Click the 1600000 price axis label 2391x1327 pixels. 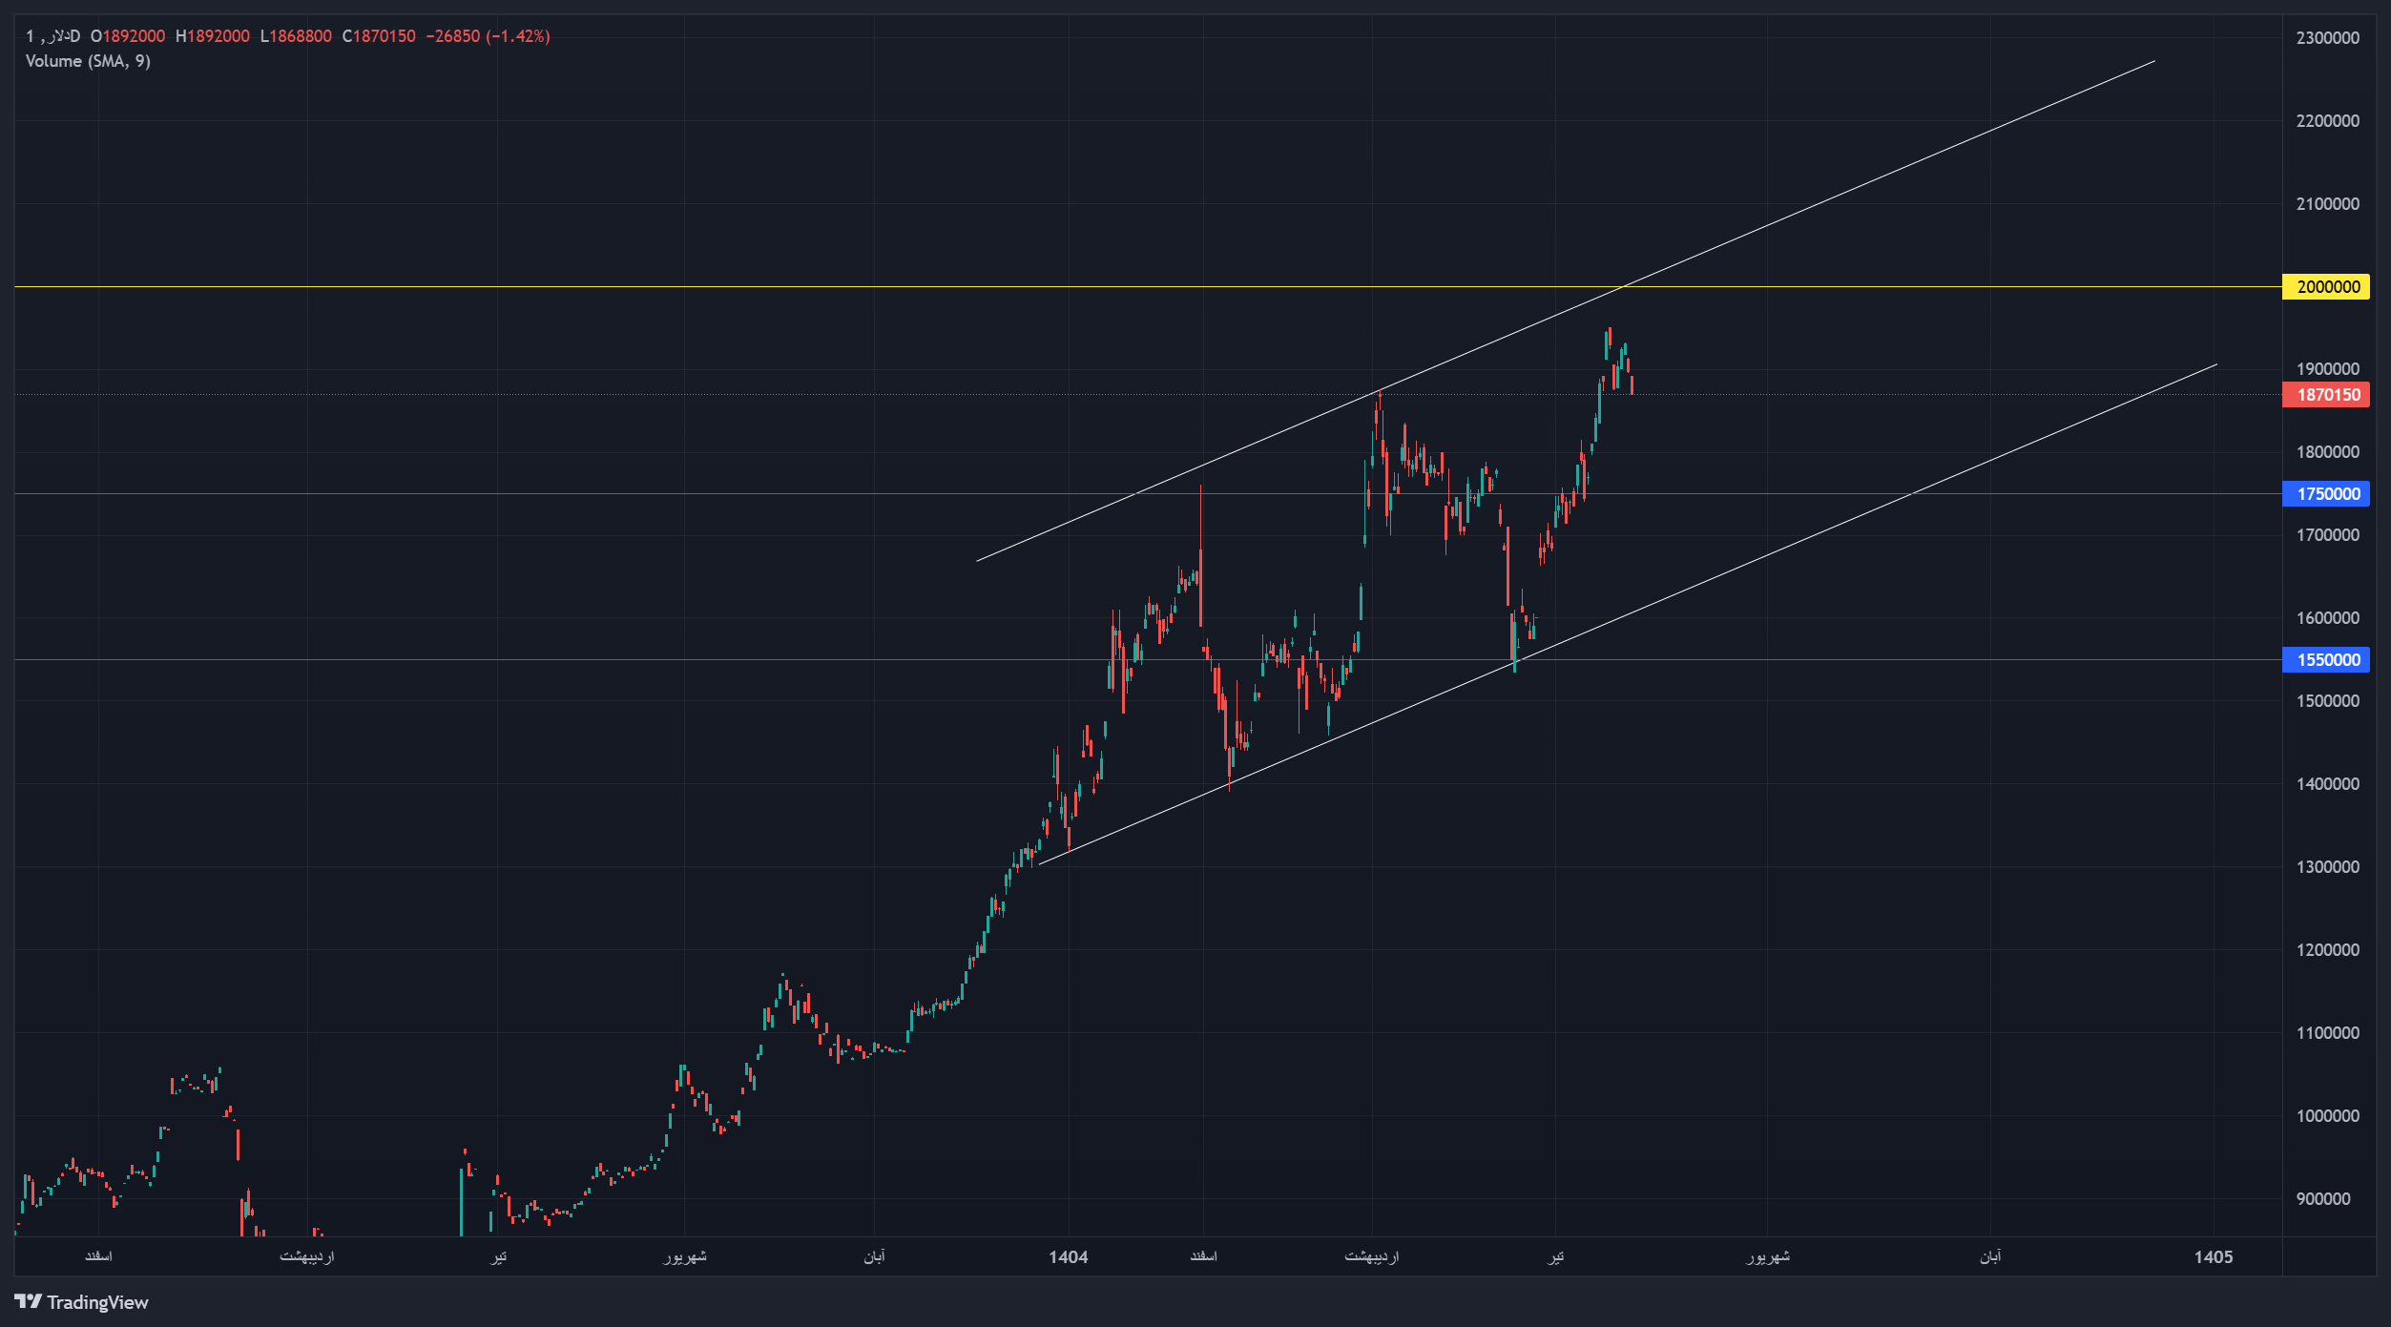pyautogui.click(x=2328, y=618)
